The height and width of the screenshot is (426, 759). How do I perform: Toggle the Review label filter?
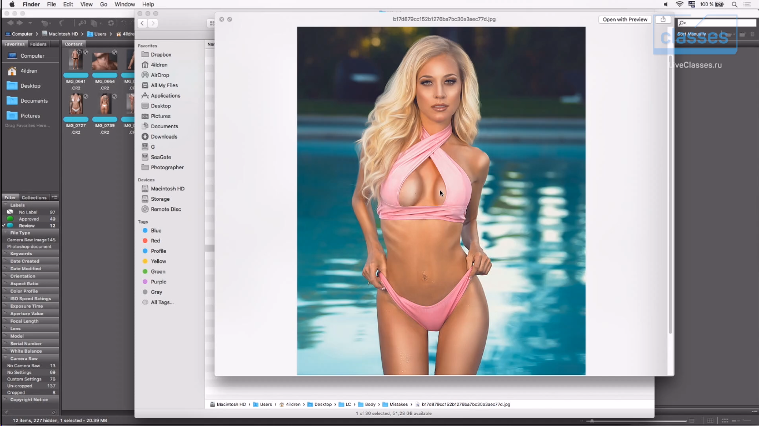click(27, 226)
